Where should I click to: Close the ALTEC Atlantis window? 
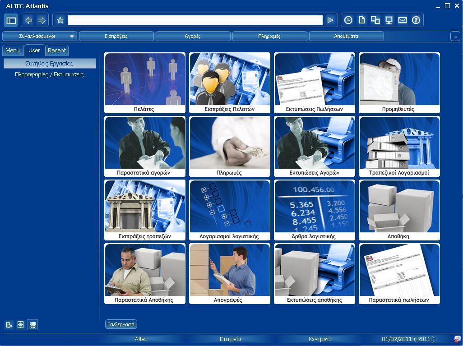457,6
